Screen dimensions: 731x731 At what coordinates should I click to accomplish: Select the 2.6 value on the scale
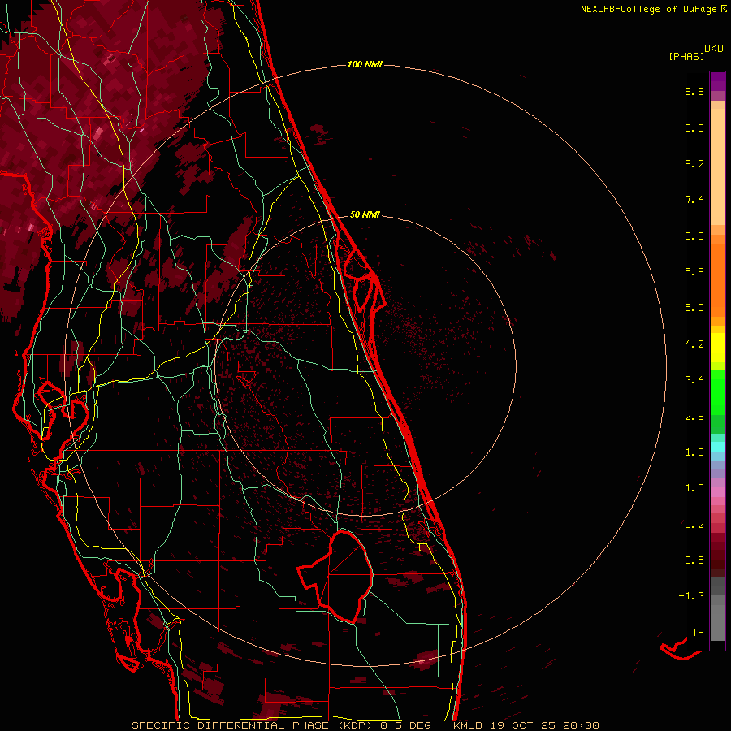pos(694,417)
